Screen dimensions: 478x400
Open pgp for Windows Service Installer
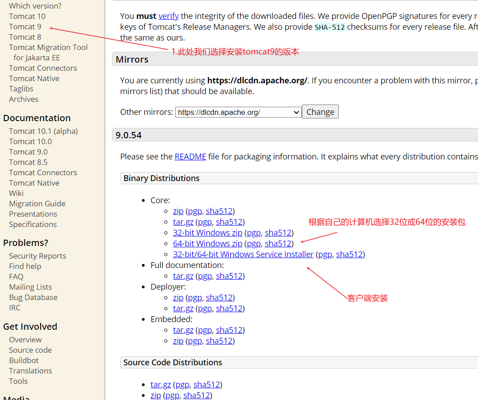coord(325,254)
